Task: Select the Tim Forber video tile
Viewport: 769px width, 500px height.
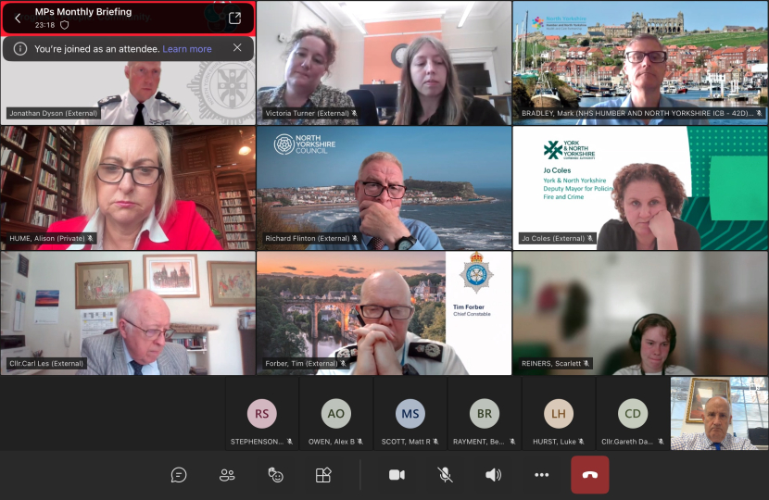Action: [384, 313]
